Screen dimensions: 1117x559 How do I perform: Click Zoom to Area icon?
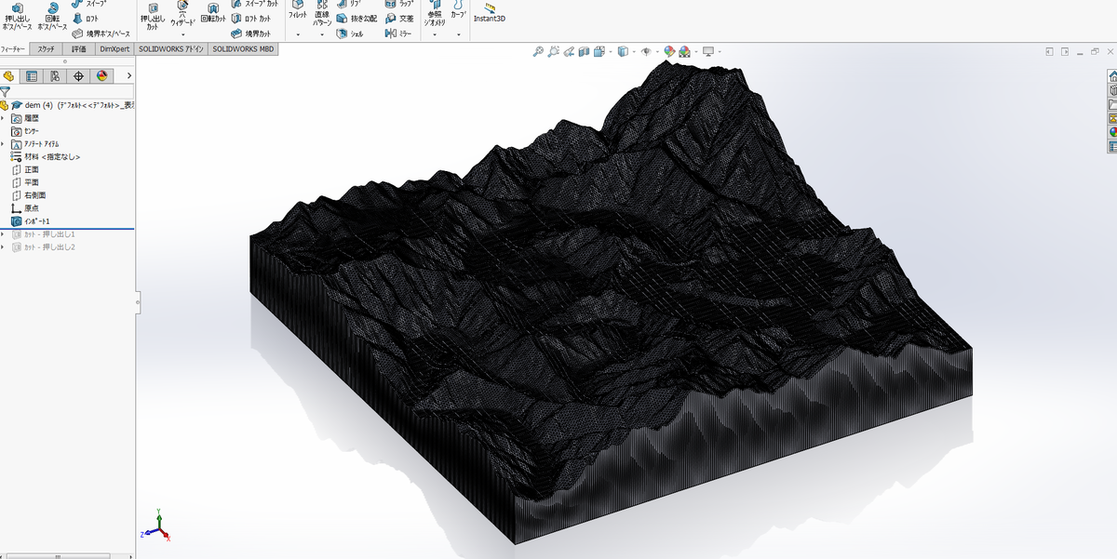click(x=554, y=52)
